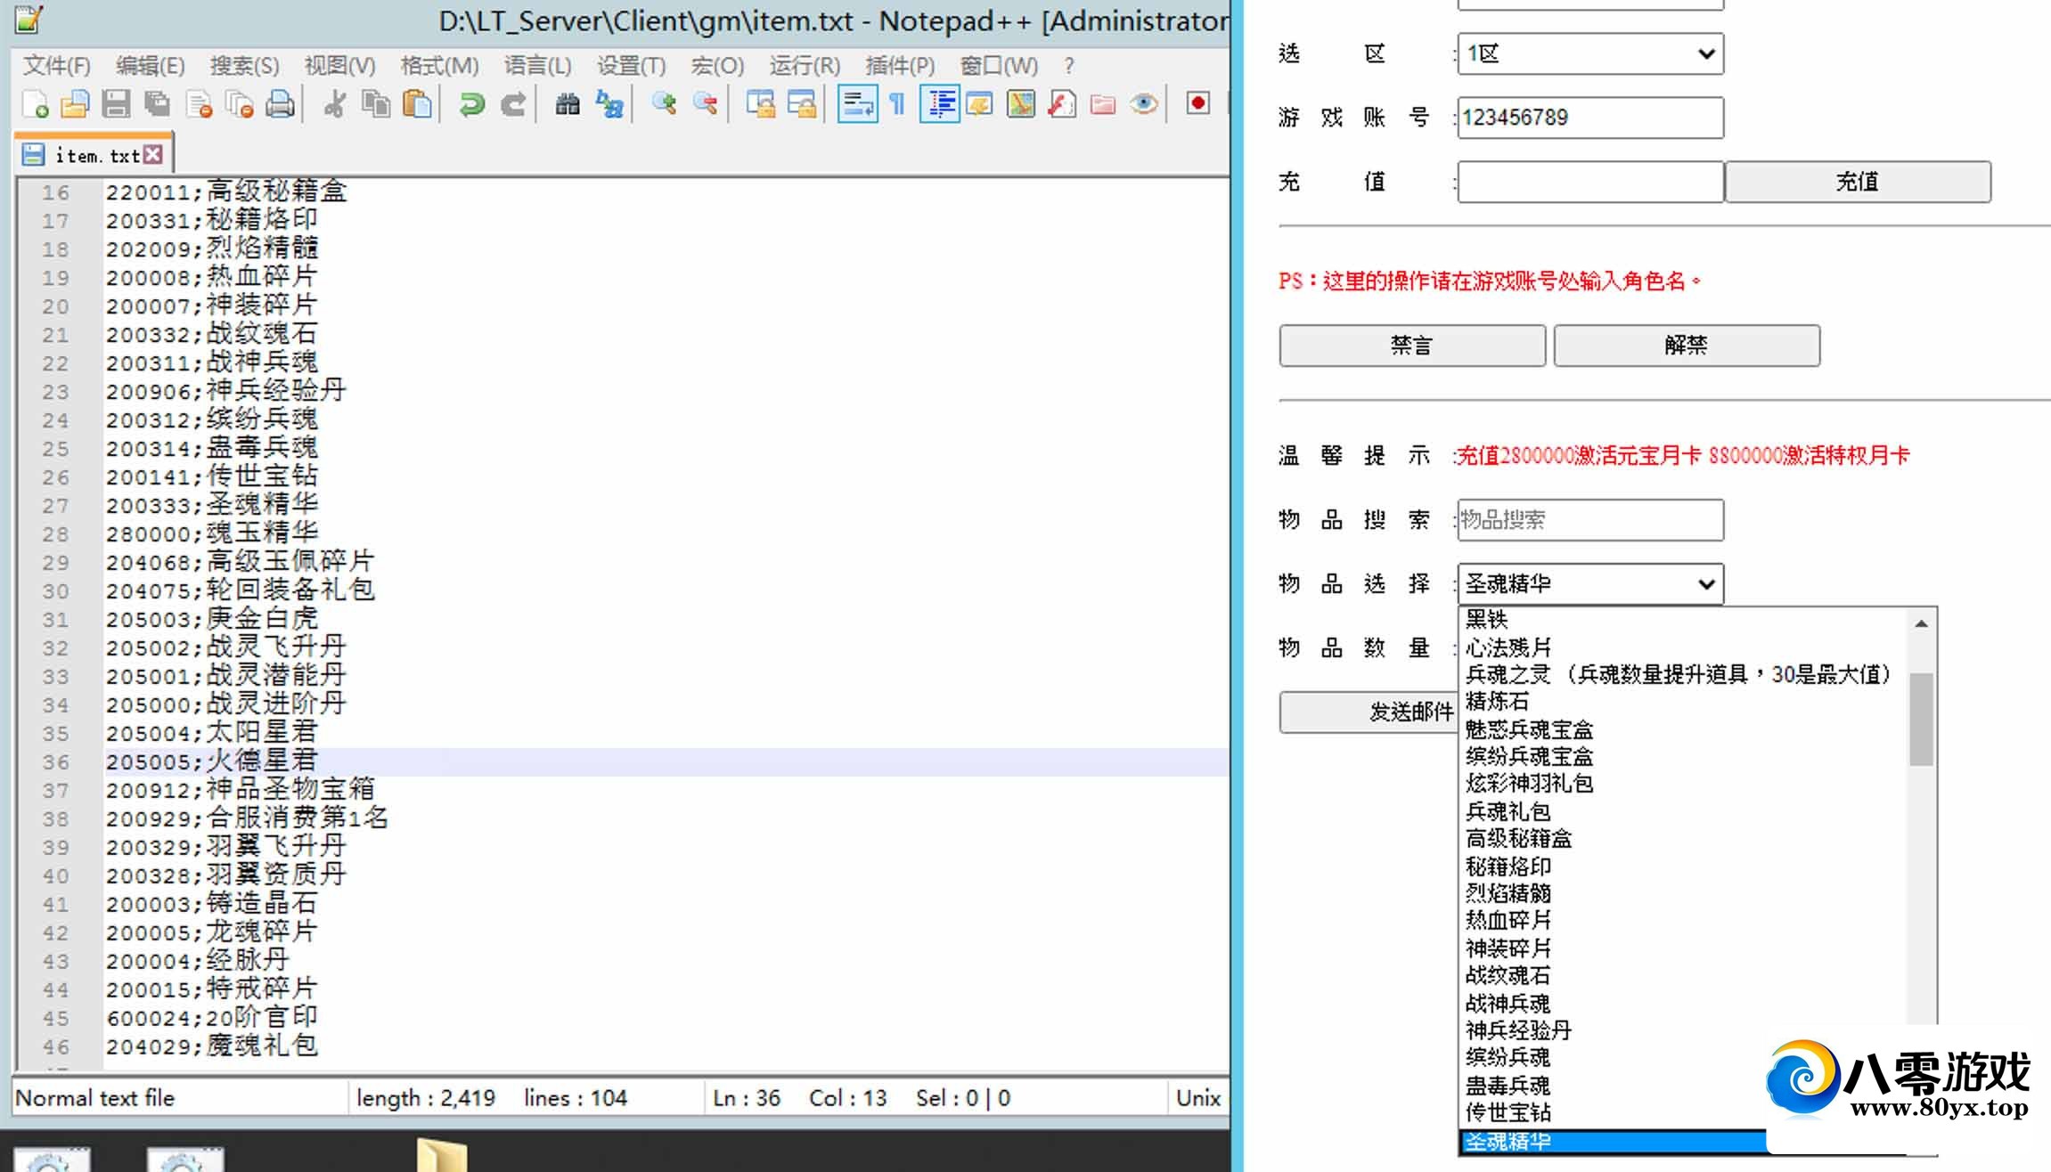Viewport: 2051px width, 1172px height.
Task: Click the 充值 button
Action: [1858, 182]
